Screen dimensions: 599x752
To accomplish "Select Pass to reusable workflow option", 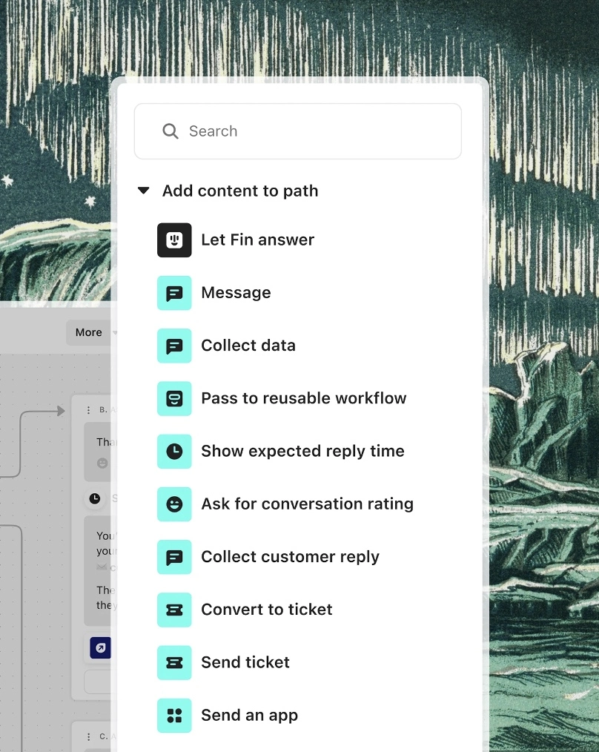I will click(303, 398).
